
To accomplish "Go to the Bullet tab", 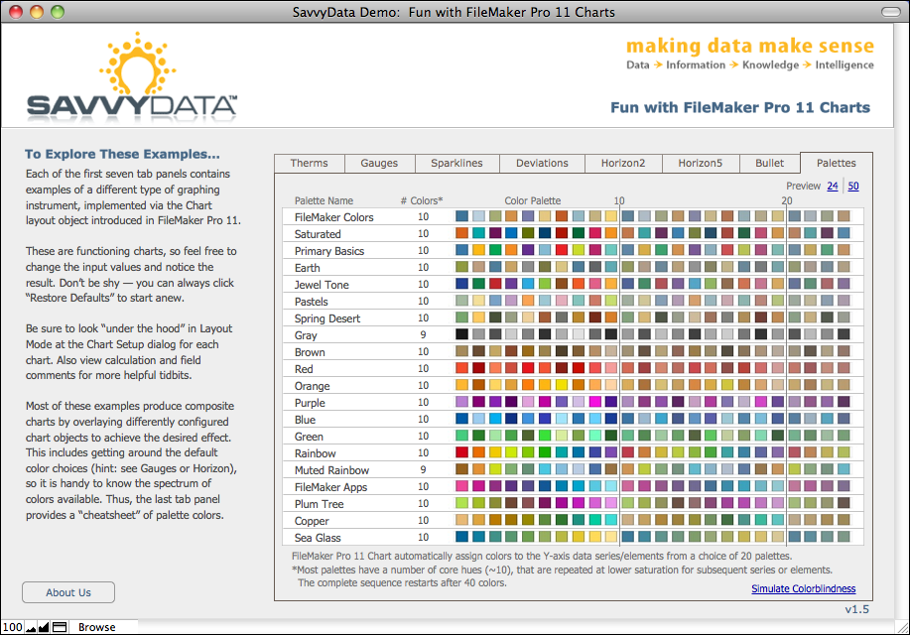I will click(x=769, y=163).
